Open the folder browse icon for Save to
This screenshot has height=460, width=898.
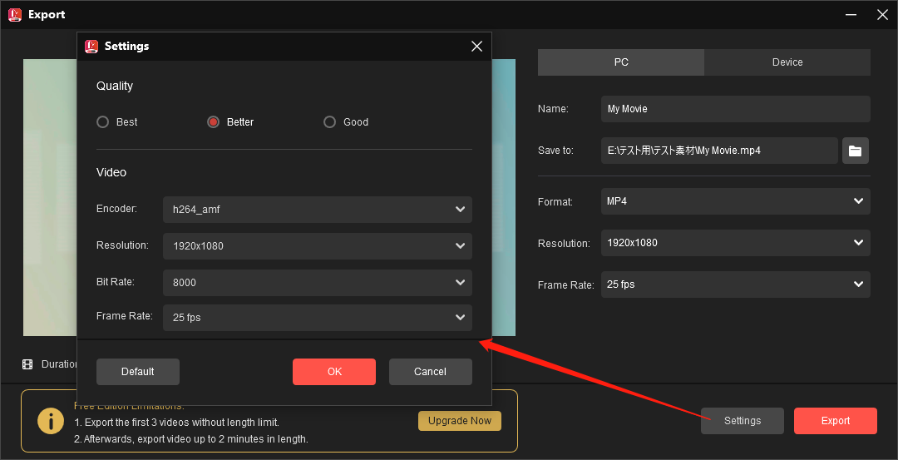pyautogui.click(x=855, y=151)
